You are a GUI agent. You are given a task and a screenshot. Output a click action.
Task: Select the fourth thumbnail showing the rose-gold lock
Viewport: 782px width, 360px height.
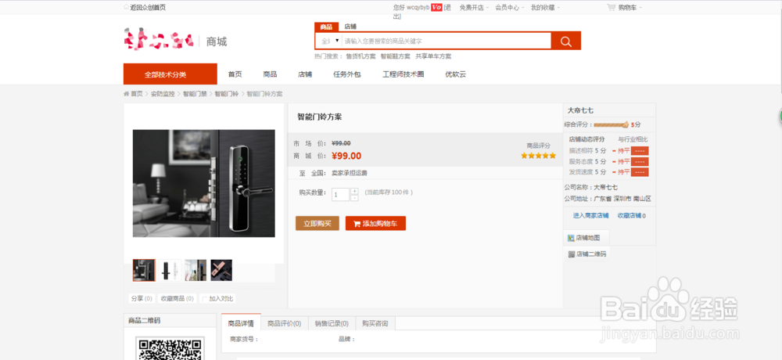(221, 270)
